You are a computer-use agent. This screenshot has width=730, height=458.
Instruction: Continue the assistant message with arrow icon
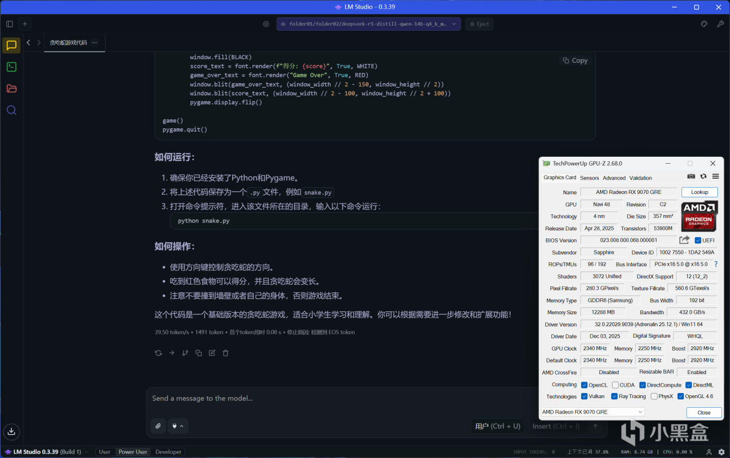[172, 353]
